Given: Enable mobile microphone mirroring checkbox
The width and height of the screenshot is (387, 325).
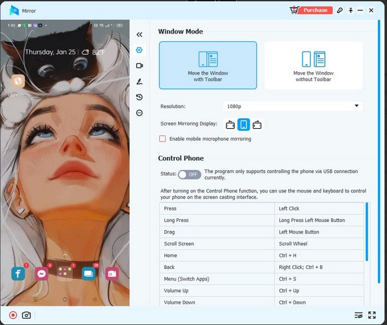Looking at the screenshot, I should click(x=163, y=138).
